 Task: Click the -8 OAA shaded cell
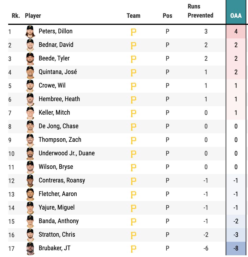click(236, 249)
